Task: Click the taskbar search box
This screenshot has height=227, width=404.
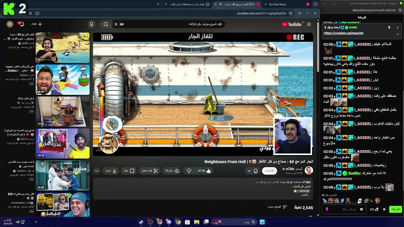Action: [234, 222]
